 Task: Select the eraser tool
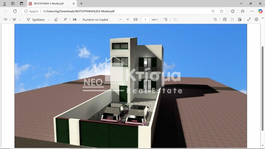[56, 20]
